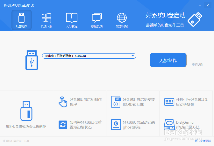Screen dimensions: 214x146
Task: Click the 无损制作 button
Action: [168, 60]
